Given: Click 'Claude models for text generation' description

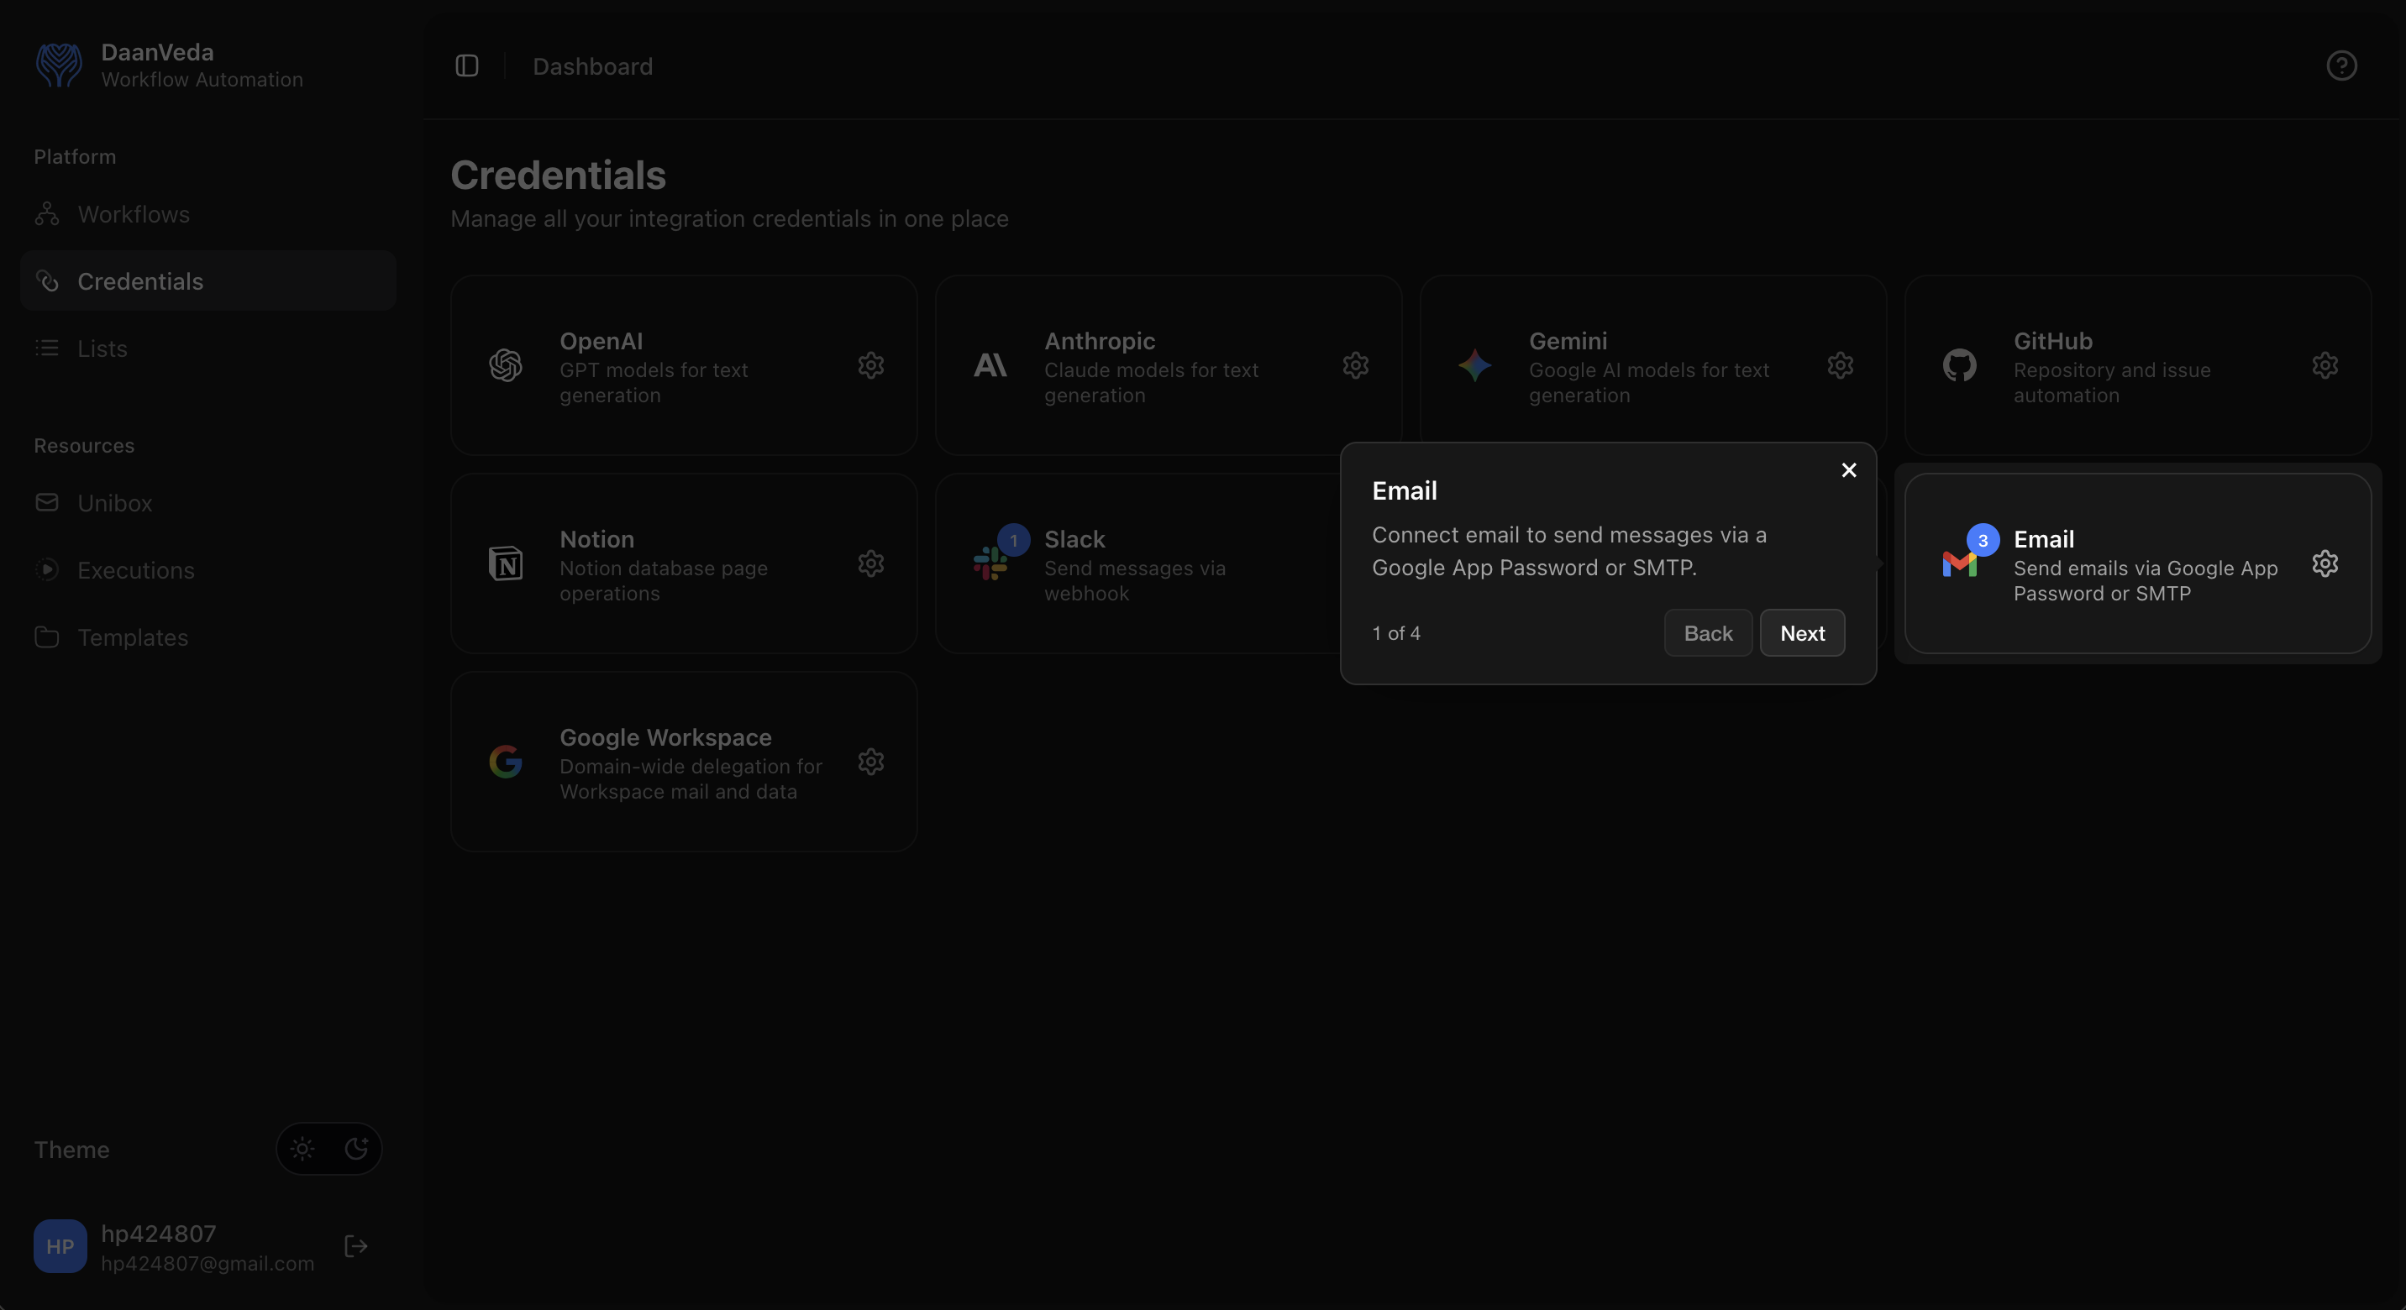Looking at the screenshot, I should [x=1151, y=382].
